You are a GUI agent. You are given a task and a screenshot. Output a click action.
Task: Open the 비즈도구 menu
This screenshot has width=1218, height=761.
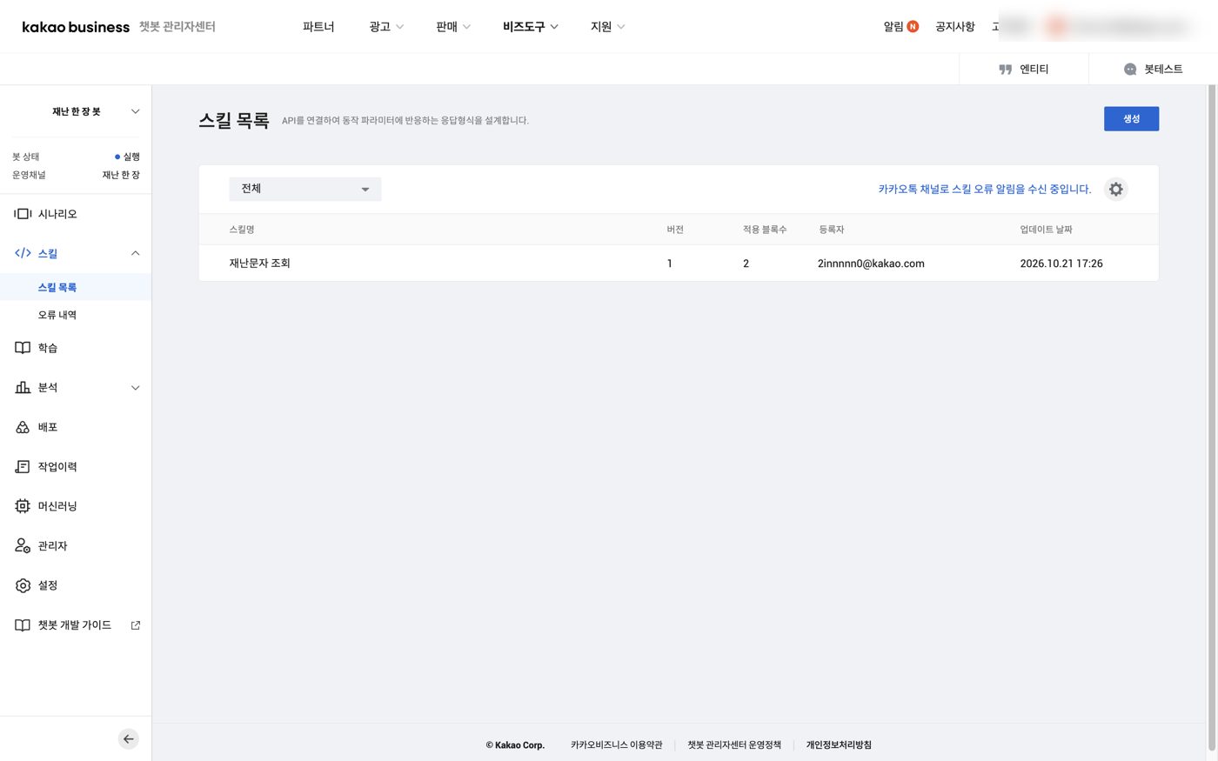coord(531,27)
